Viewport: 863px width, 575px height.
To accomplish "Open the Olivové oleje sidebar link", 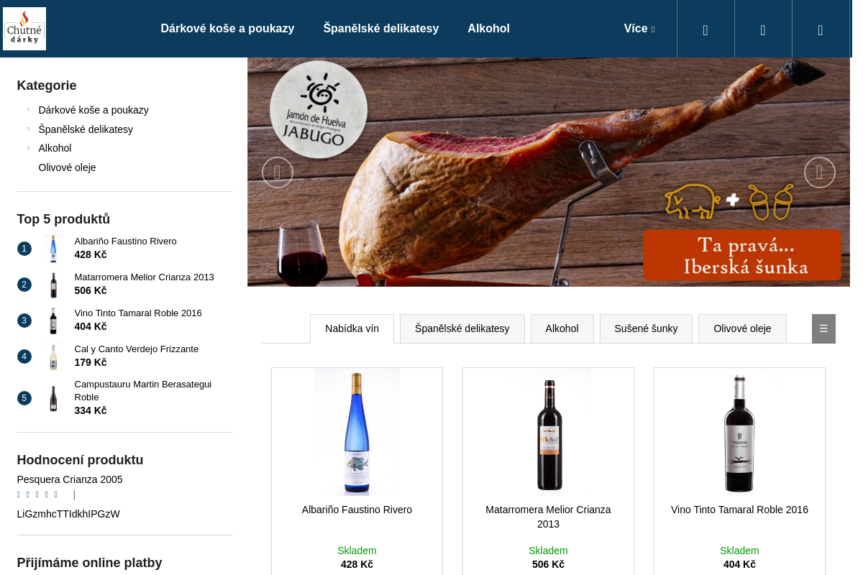I will tap(67, 167).
